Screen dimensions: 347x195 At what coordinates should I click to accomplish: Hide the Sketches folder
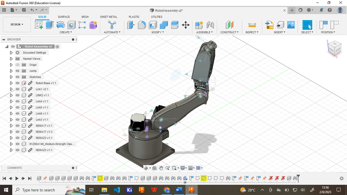pos(17,77)
